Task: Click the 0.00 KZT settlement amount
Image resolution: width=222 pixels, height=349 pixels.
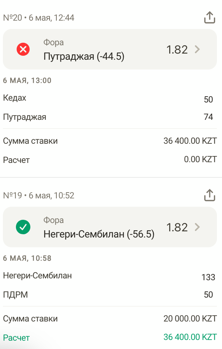Action: 200,159
